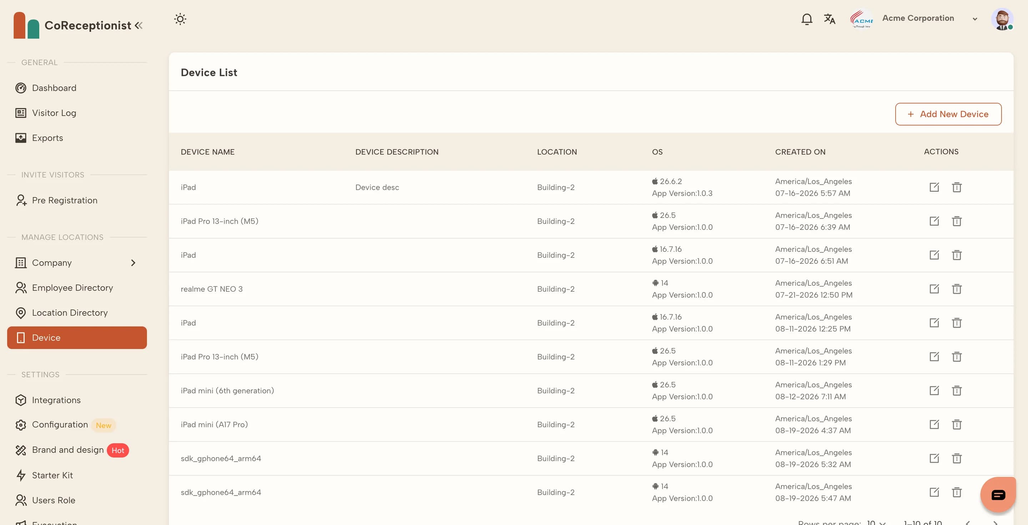Open Exports page

77,138
